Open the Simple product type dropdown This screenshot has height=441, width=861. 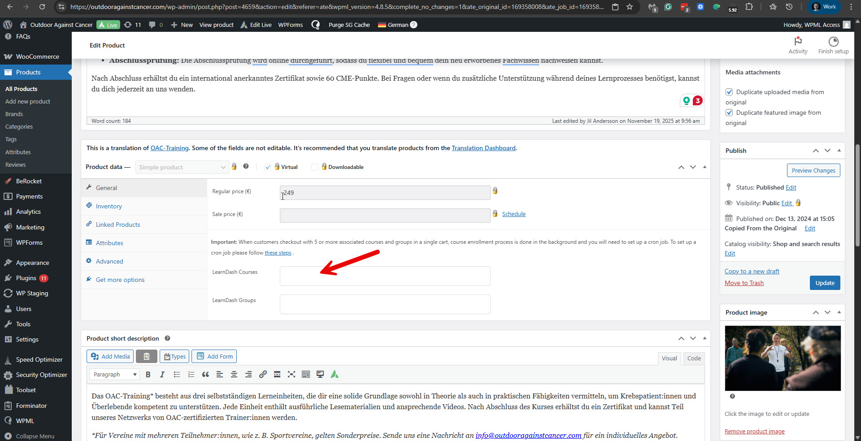[x=182, y=167]
